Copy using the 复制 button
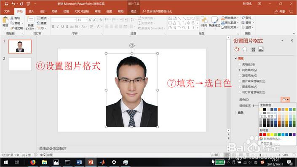The image size is (297, 167). (16, 23)
